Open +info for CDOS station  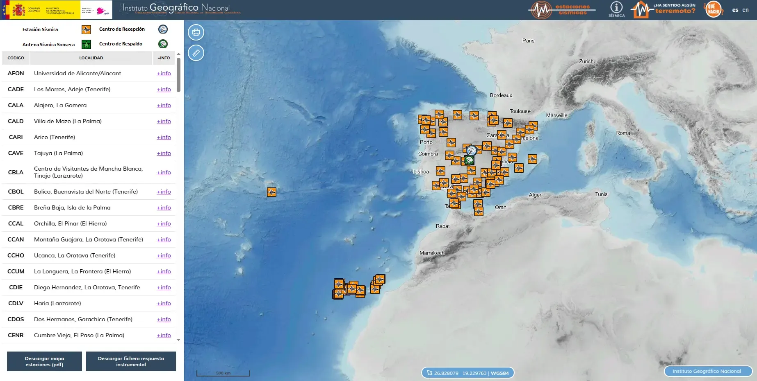pos(164,320)
